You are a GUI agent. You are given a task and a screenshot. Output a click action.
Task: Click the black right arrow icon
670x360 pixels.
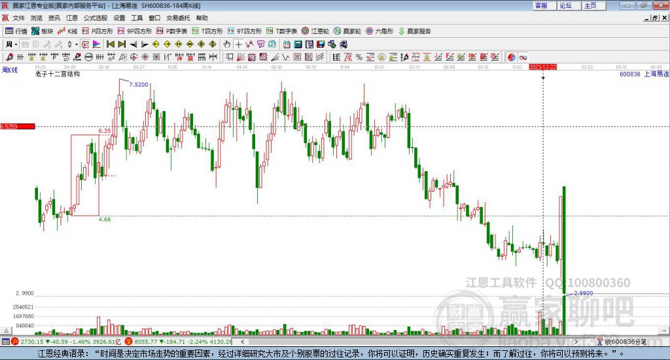pyautogui.click(x=145, y=44)
